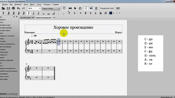Viewport: 175px width, 98px height.
Task: Expand the Разрывы и разделители palette
Action: (8, 68)
